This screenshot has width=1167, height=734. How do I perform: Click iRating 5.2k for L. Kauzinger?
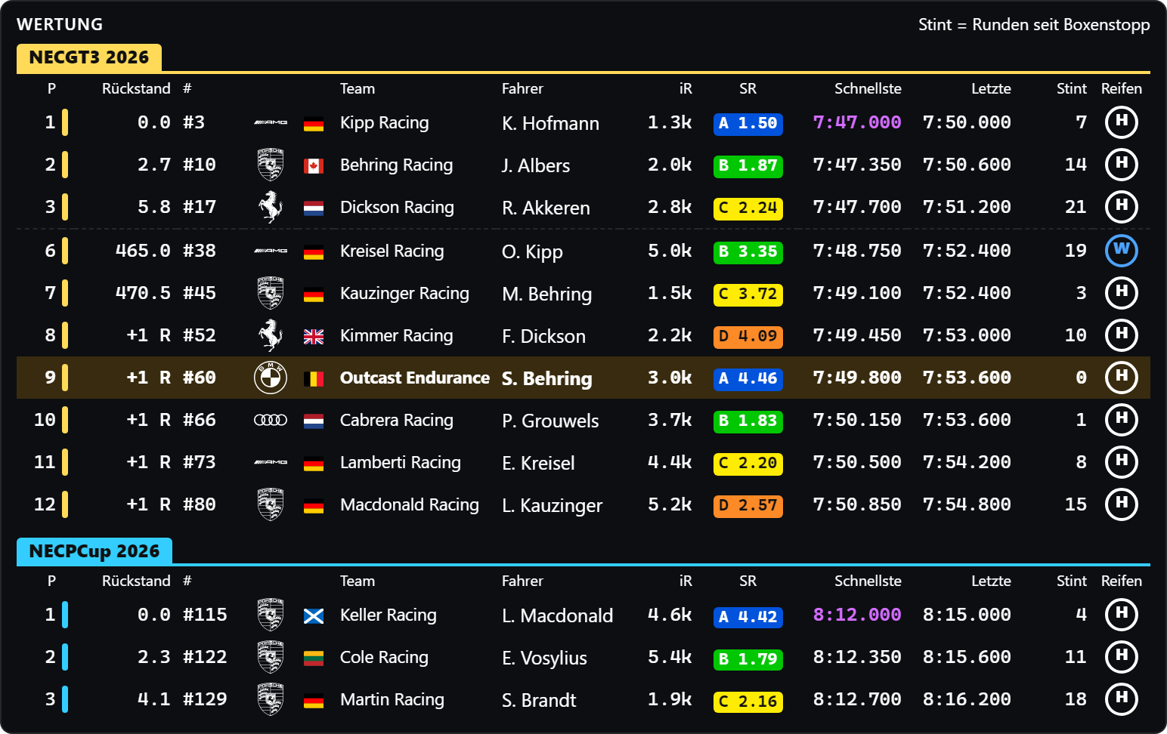[x=670, y=504]
